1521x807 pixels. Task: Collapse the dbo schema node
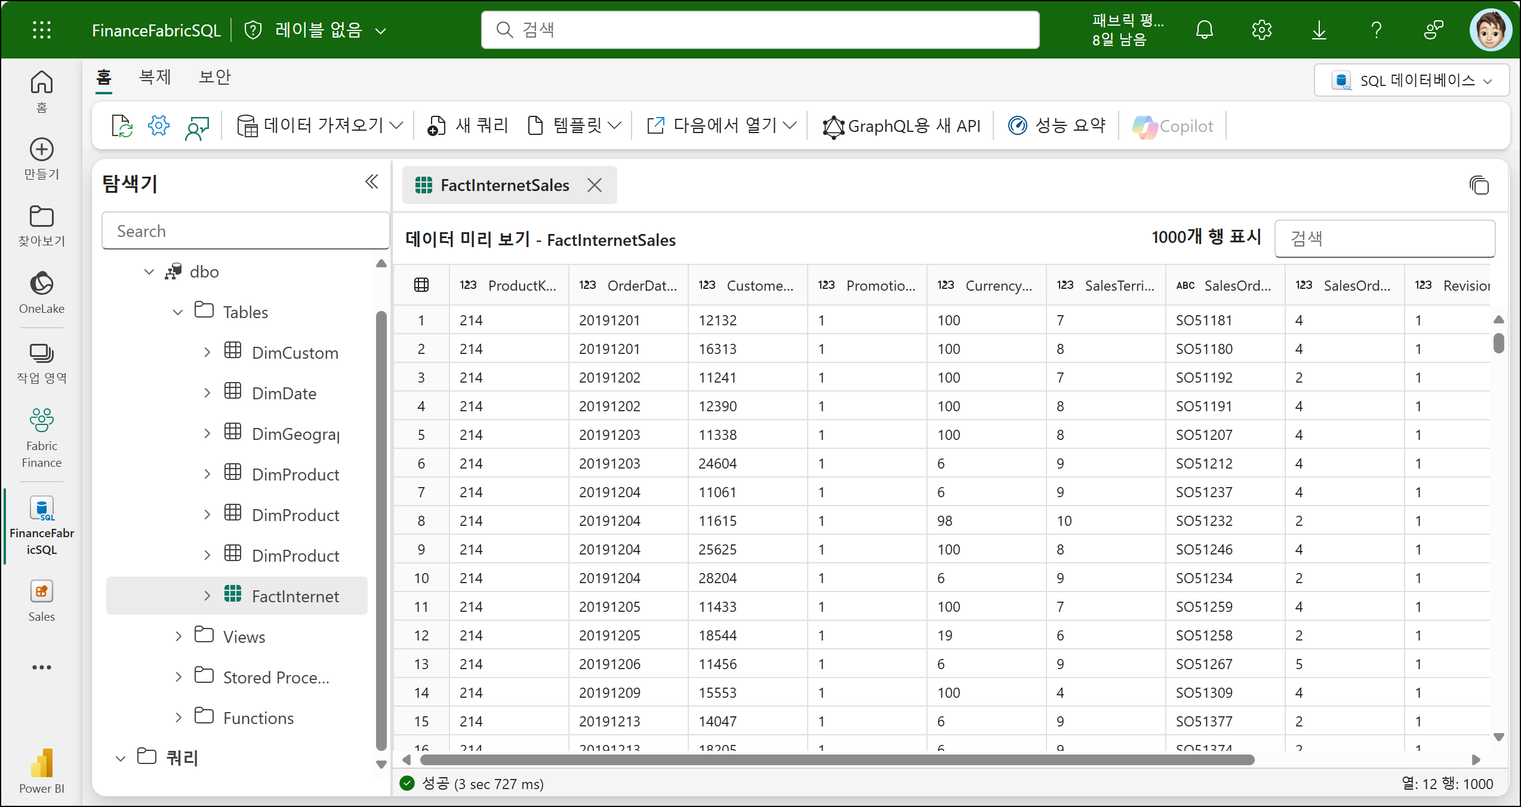click(149, 272)
